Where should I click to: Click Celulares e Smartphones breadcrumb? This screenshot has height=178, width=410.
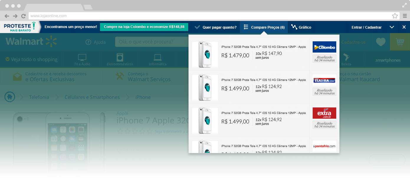92,97
